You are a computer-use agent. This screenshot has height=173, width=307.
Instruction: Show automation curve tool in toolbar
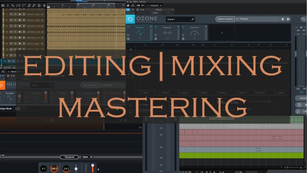coord(18,5)
